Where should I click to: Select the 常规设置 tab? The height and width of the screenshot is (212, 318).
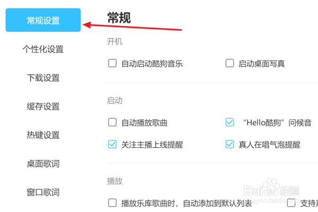click(43, 20)
